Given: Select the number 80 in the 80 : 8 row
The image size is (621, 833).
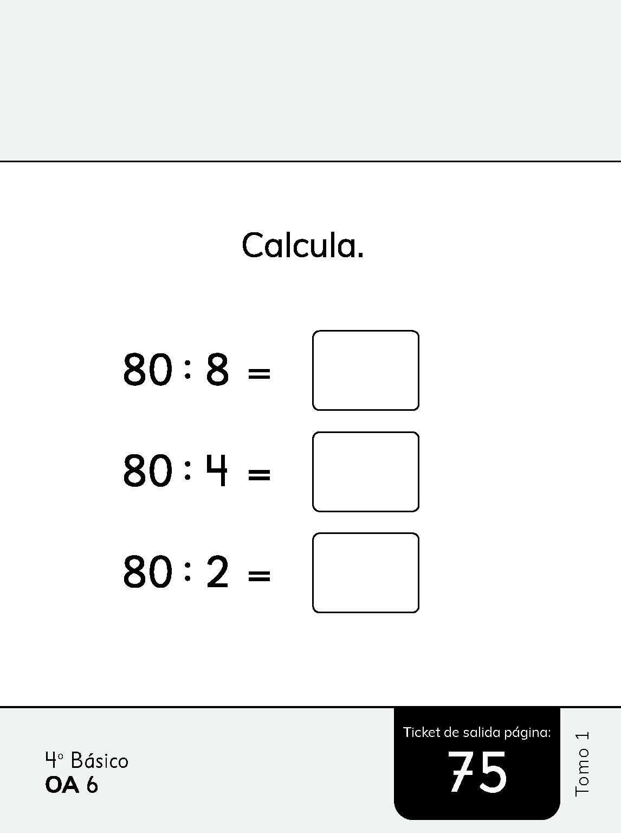Looking at the screenshot, I should click(148, 370).
